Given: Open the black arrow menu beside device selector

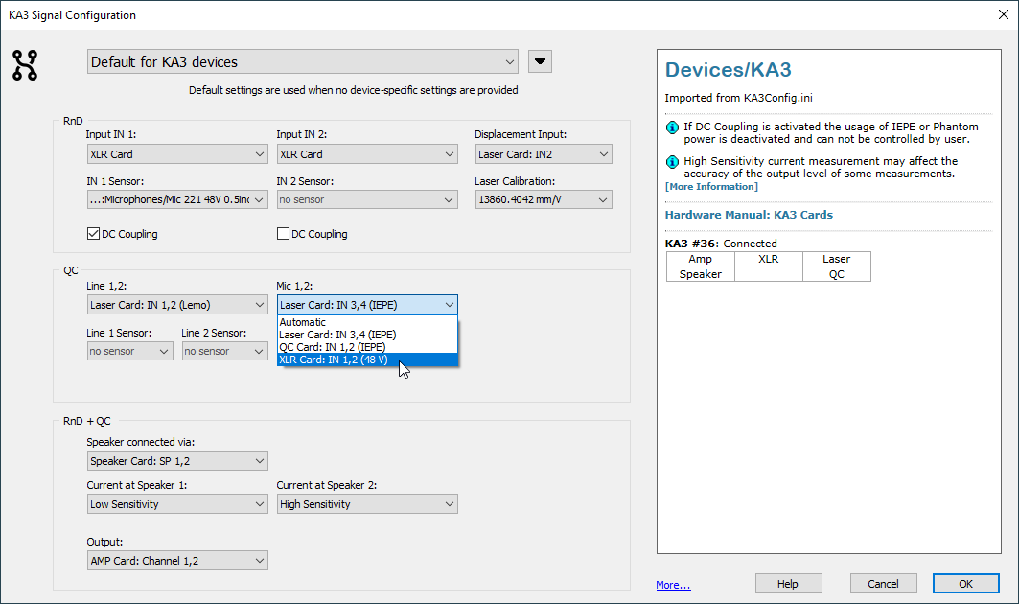Looking at the screenshot, I should 540,61.
